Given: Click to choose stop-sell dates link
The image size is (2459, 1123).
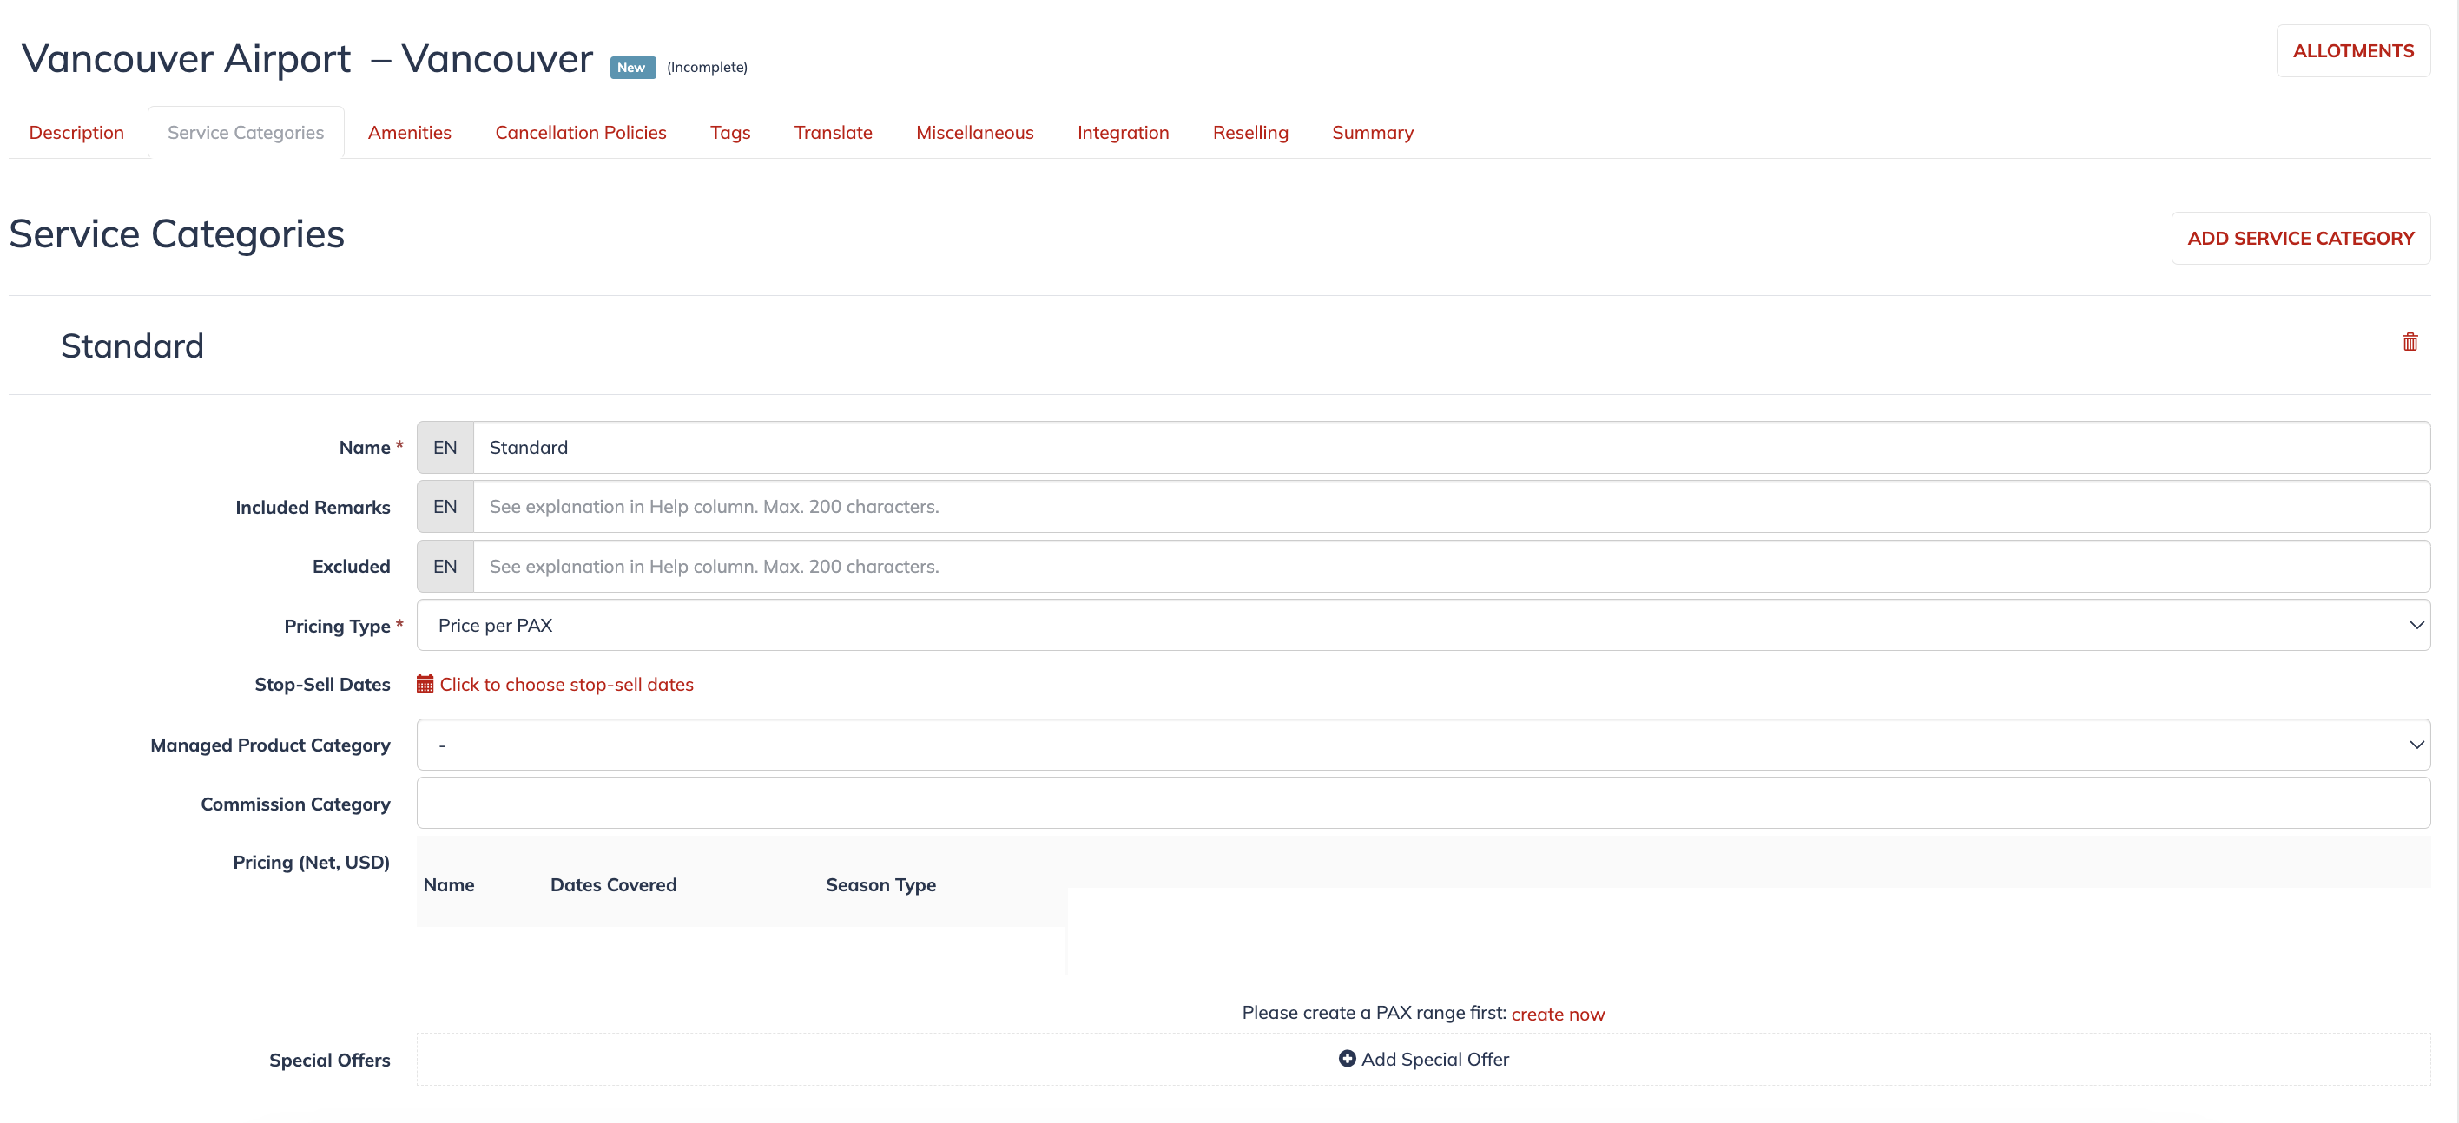Looking at the screenshot, I should click(x=566, y=684).
